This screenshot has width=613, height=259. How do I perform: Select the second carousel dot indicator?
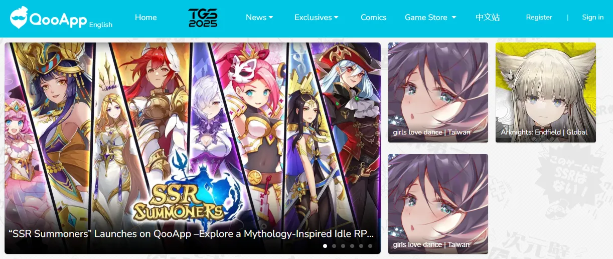click(334, 246)
